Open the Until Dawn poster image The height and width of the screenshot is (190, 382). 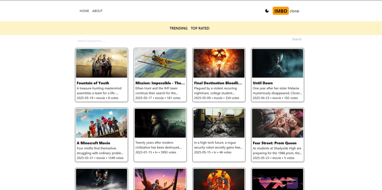(278, 63)
